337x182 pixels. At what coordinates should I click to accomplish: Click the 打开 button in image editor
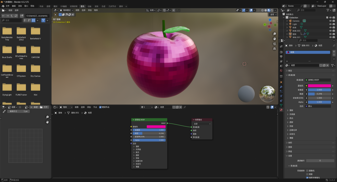(x=44, y=107)
